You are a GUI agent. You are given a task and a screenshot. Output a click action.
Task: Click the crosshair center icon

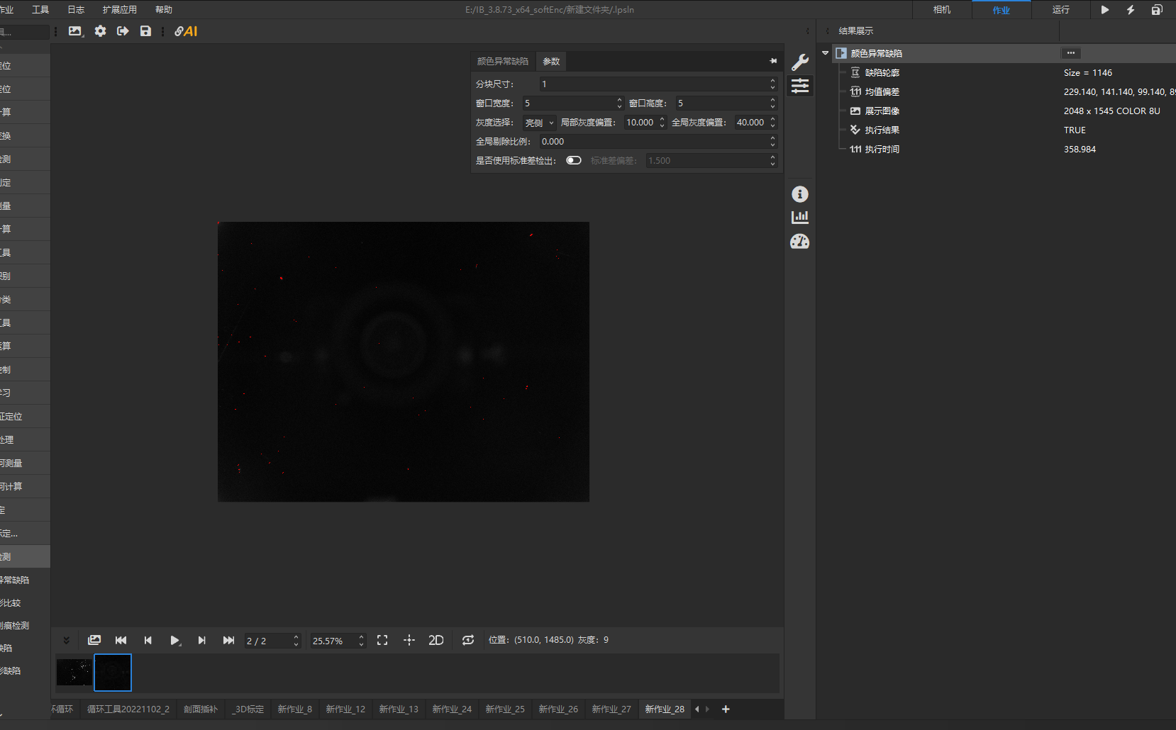tap(409, 640)
